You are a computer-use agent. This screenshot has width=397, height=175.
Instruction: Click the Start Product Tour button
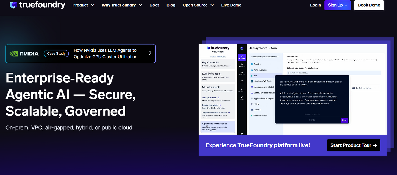tap(354, 145)
